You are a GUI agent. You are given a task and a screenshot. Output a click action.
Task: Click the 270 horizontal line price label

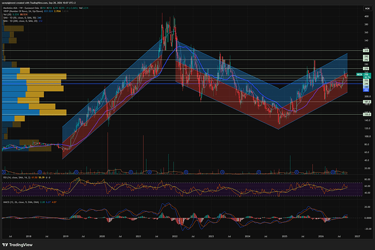[x=366, y=68]
